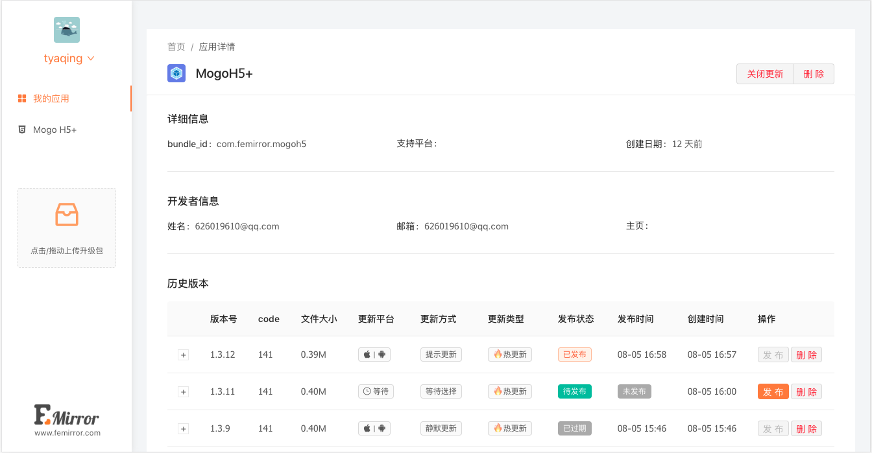Click the 详细信息 section heading
Viewport: 872px width, 453px height.
point(188,119)
